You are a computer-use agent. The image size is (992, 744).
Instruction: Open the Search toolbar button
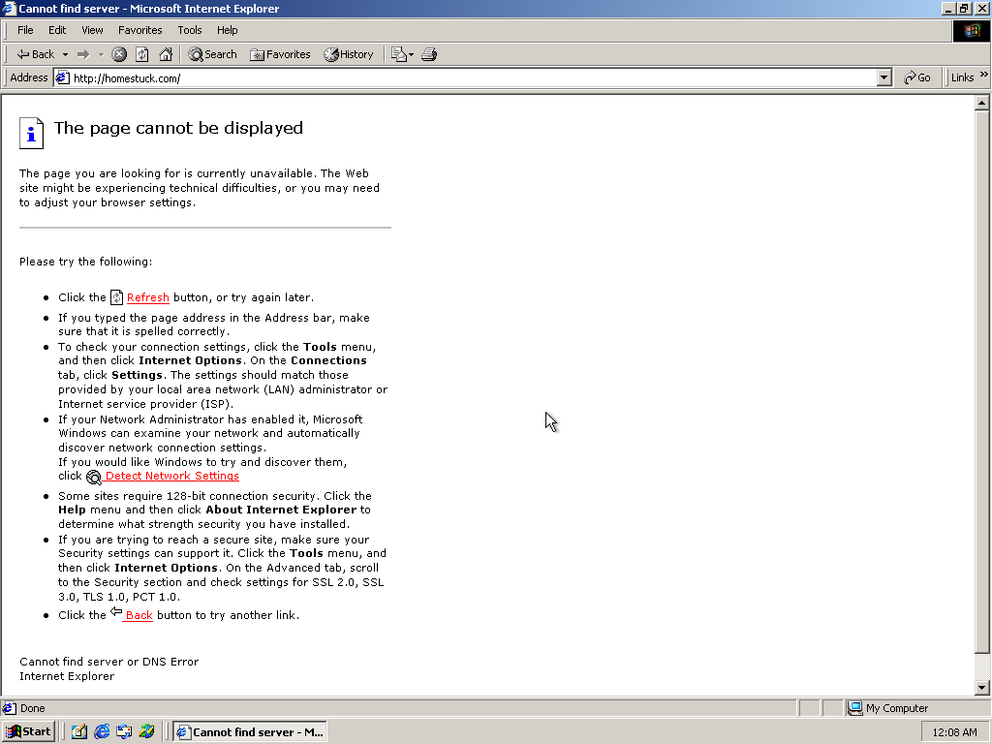pyautogui.click(x=212, y=54)
